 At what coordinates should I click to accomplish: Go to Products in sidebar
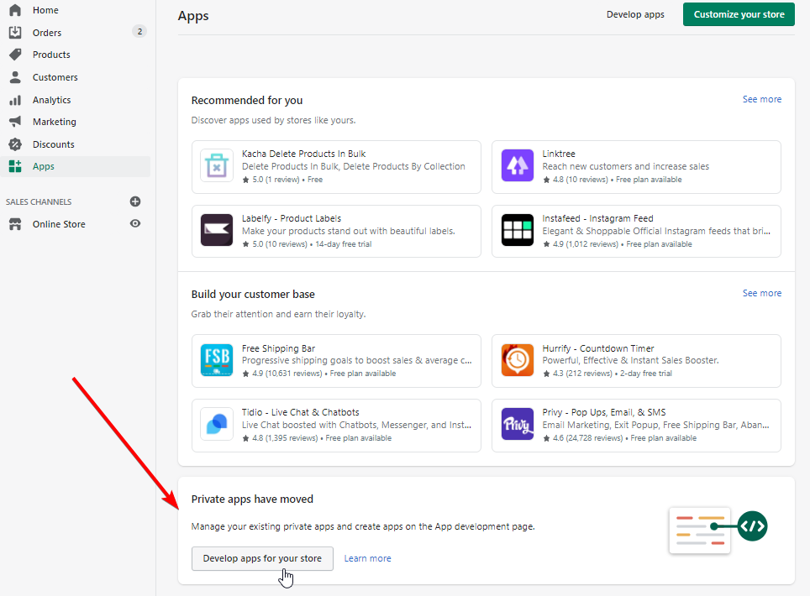[51, 55]
